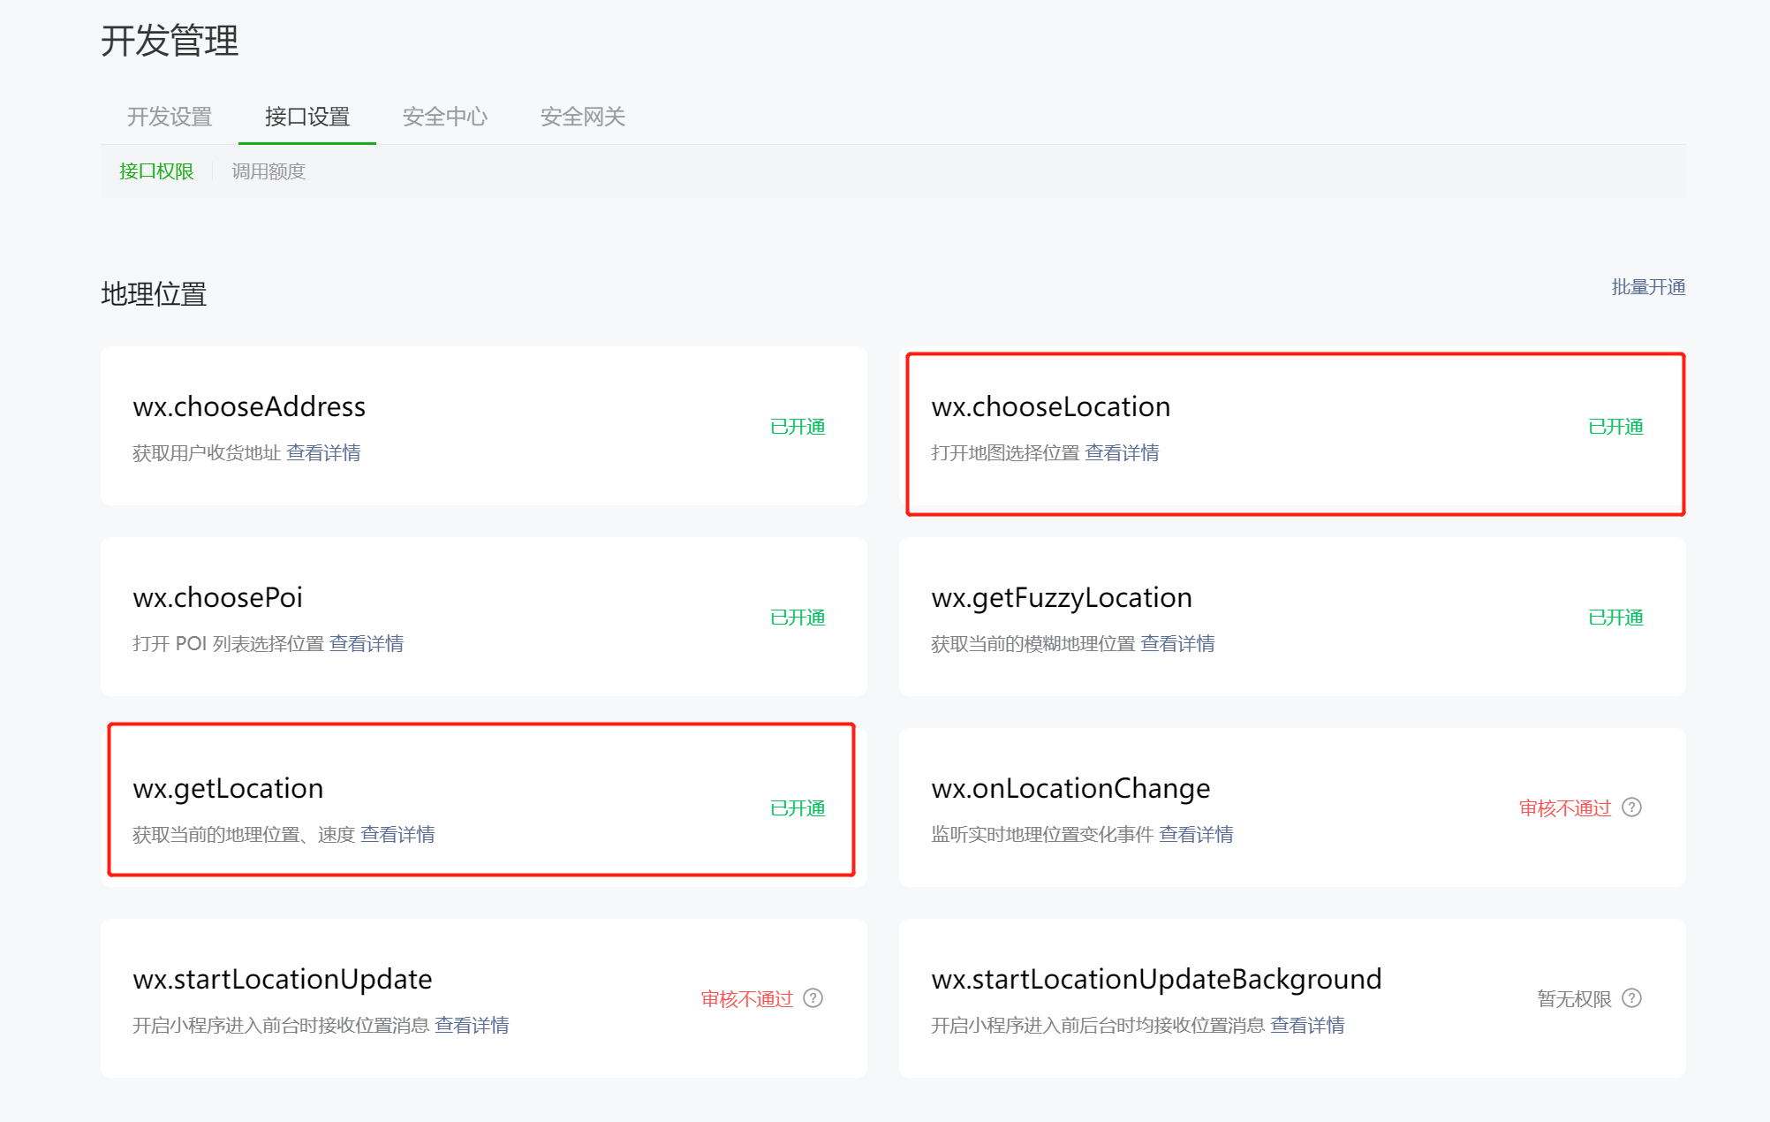This screenshot has height=1122, width=1770.
Task: Click 审核不通过 status of wx.onLocationChange
Action: point(1565,808)
